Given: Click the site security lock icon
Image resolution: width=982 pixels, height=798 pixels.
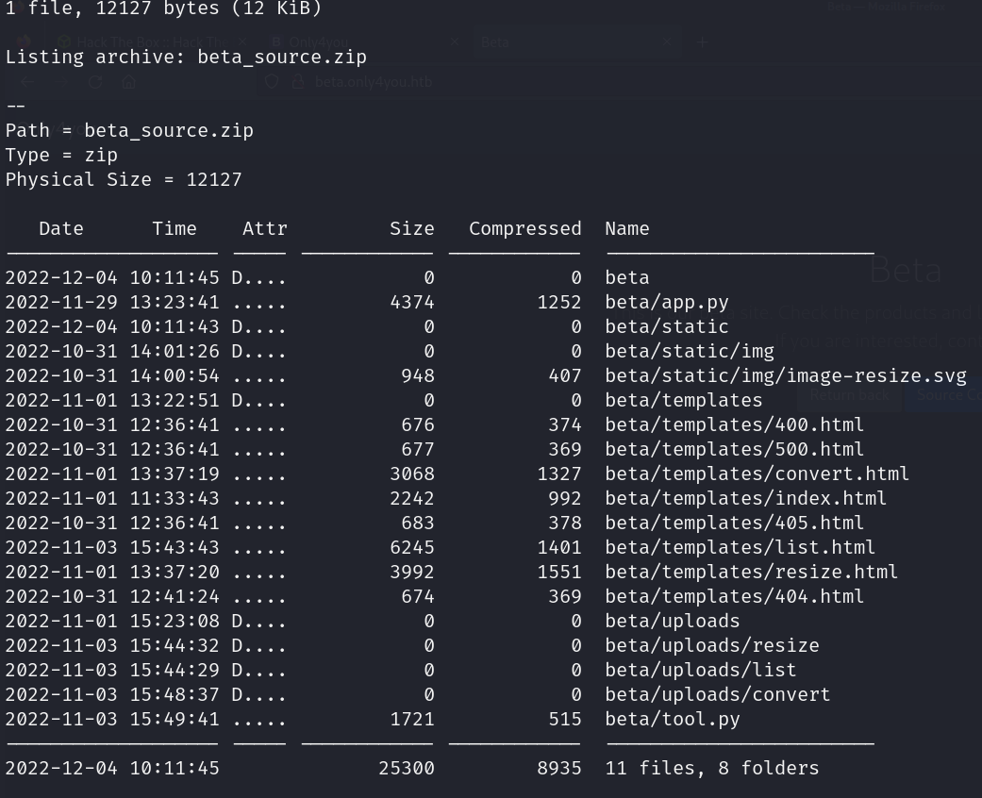Looking at the screenshot, I should click(x=297, y=82).
